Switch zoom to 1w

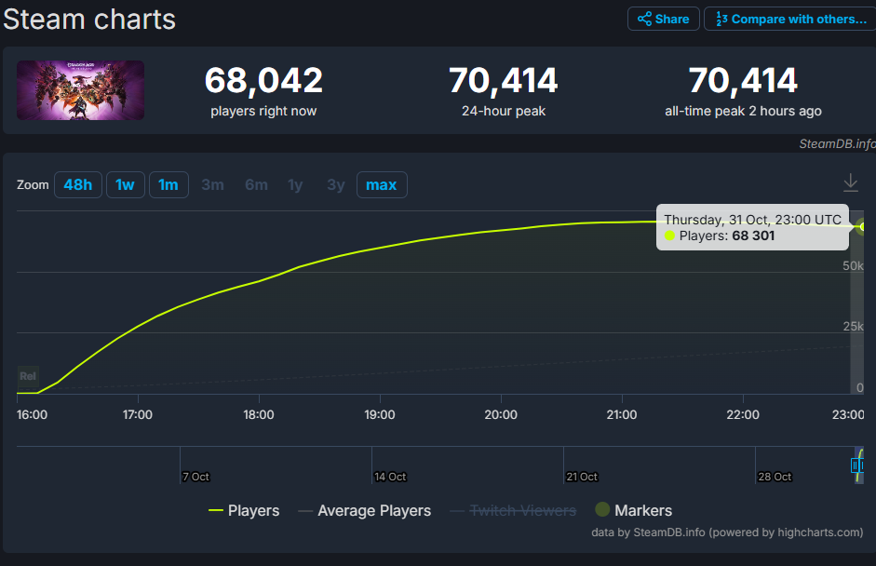125,185
